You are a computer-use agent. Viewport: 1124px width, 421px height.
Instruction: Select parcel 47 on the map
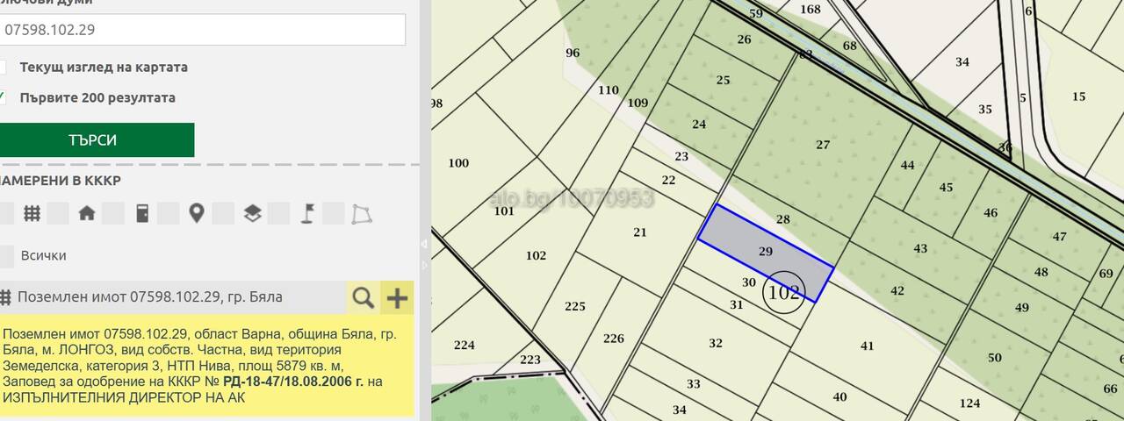[x=1059, y=237]
